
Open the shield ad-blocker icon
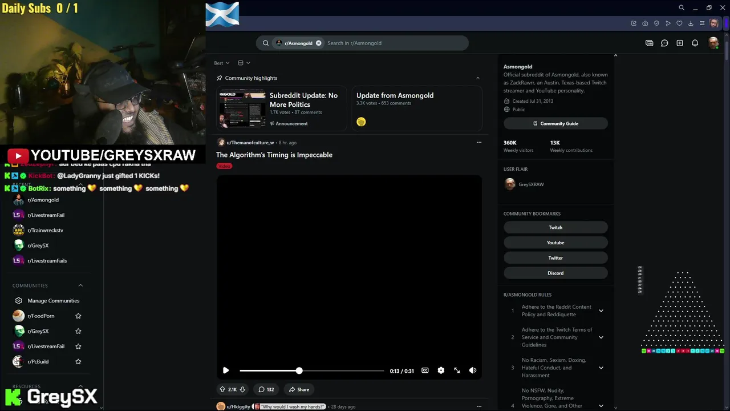656,23
